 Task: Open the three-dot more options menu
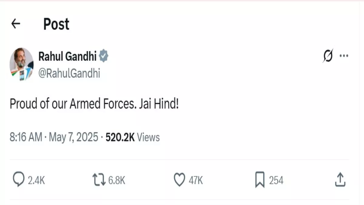(x=344, y=56)
